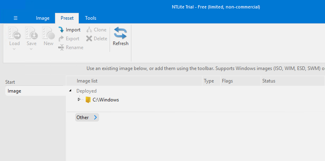Click the Load preset icon
325x161 pixels.
(14, 33)
